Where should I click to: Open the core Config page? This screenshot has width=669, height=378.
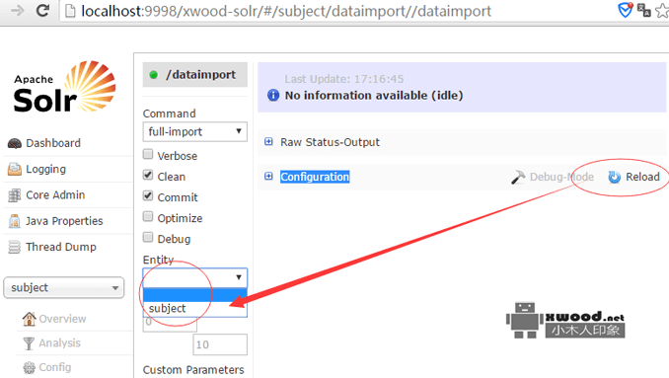coord(54,367)
